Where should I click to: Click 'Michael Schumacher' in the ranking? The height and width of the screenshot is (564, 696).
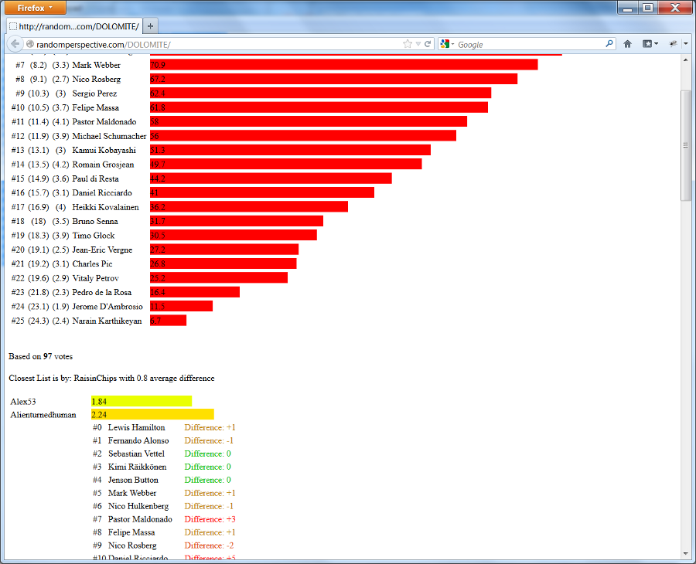pyautogui.click(x=109, y=136)
